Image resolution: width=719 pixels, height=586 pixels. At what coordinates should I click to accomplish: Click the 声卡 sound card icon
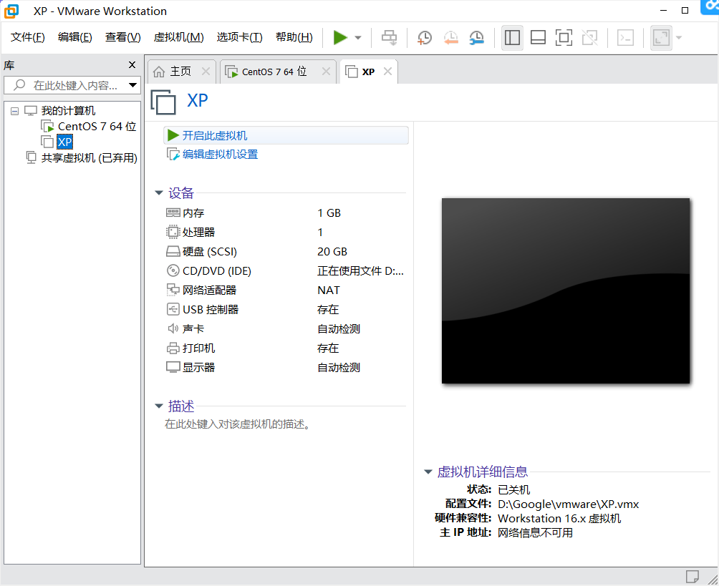click(173, 328)
